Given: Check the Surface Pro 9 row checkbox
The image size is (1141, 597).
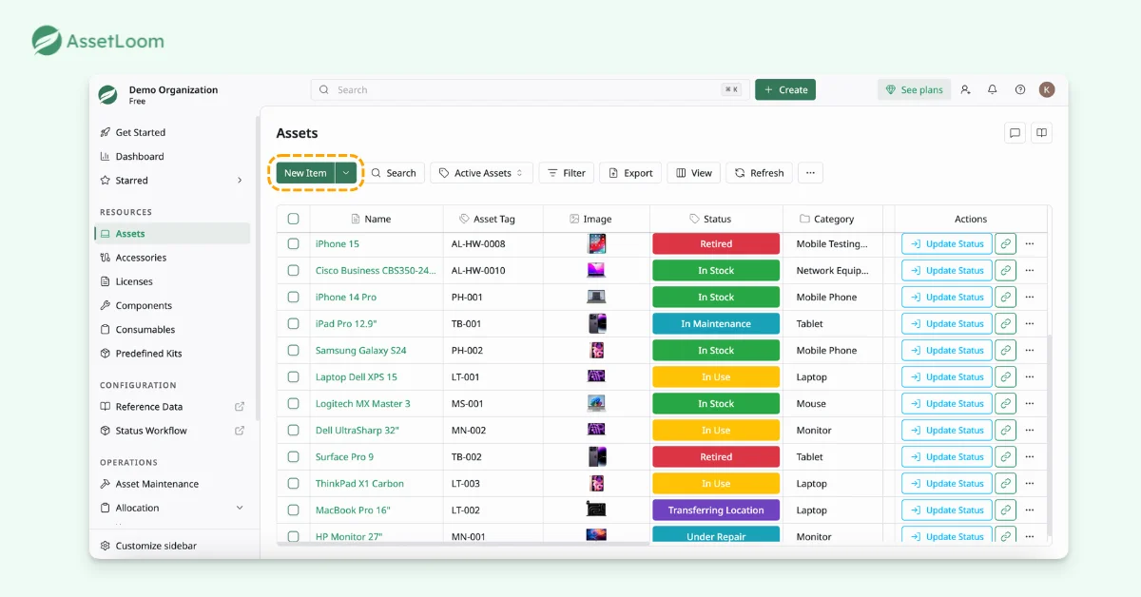Looking at the screenshot, I should pyautogui.click(x=293, y=457).
